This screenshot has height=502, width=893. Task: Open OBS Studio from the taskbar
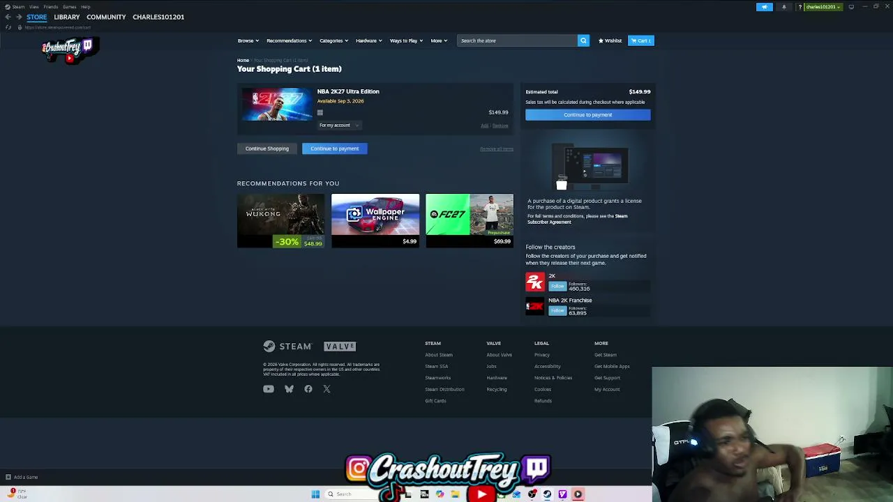tap(532, 494)
